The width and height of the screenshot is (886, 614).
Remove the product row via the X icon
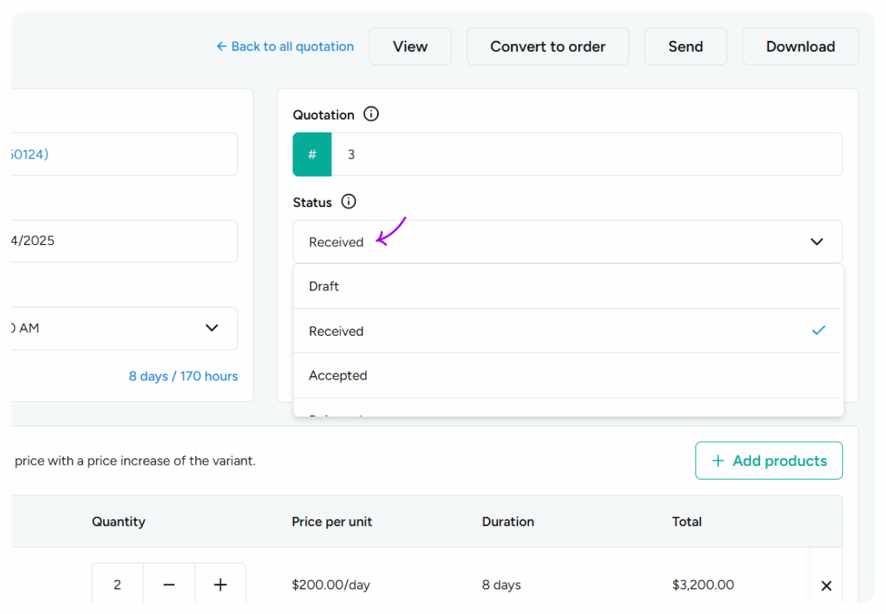pyautogui.click(x=826, y=586)
